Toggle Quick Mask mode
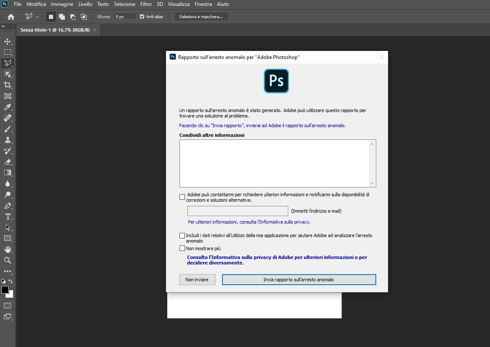This screenshot has height=347, width=490. click(8, 305)
